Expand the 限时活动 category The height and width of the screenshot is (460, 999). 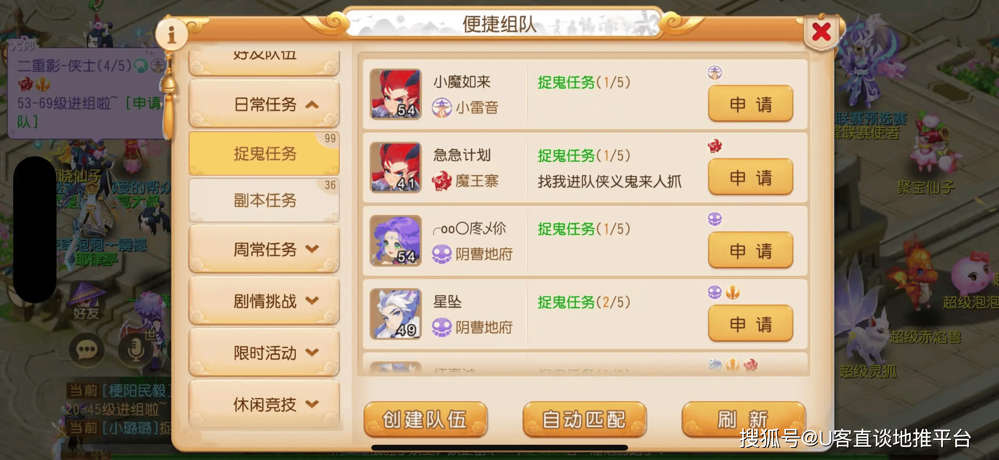click(264, 353)
